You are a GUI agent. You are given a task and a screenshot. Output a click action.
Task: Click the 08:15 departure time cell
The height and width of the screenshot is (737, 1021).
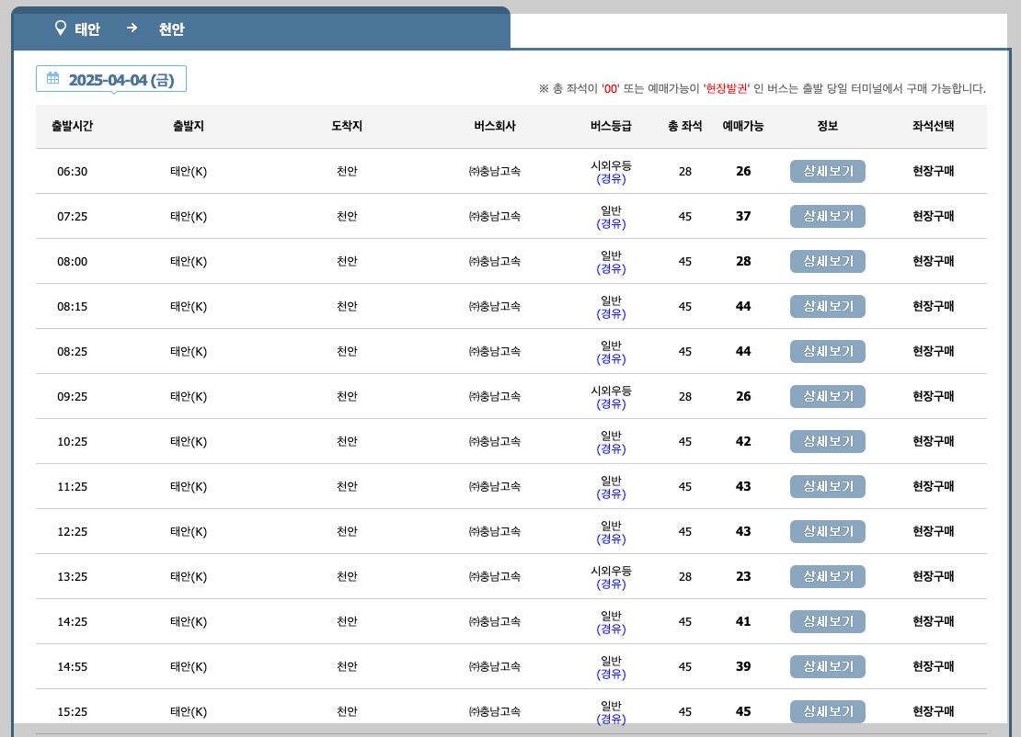[73, 306]
